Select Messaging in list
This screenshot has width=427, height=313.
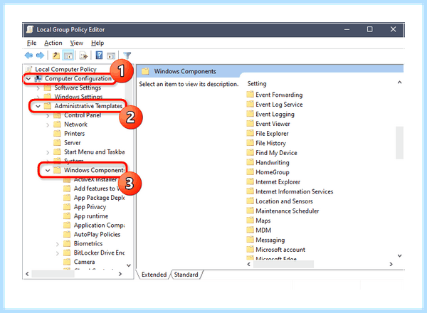270,240
